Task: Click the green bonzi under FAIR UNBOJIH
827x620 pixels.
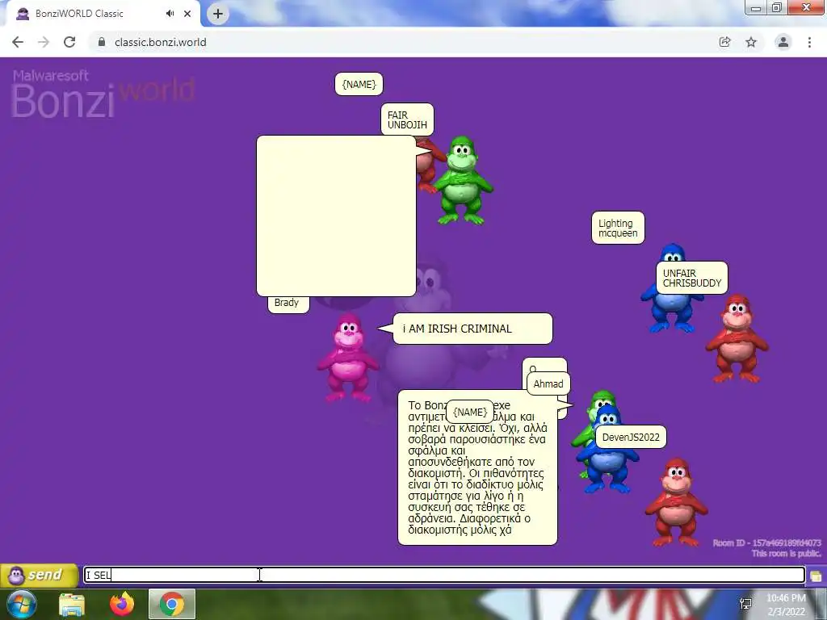Action: (x=463, y=180)
